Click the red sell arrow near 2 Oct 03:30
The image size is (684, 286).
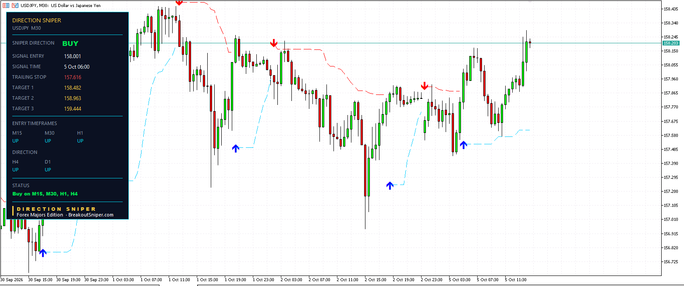(274, 43)
